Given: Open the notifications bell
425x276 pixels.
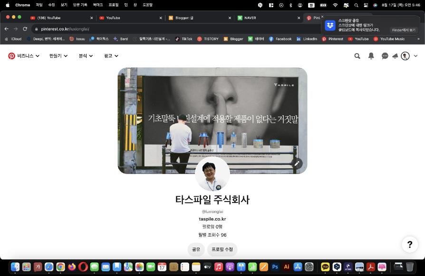Looking at the screenshot, I should 371,56.
